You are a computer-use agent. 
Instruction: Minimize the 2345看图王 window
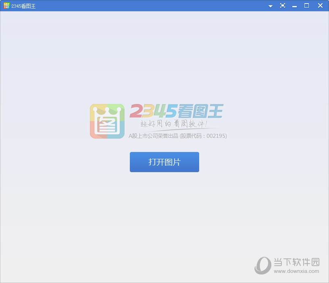click(295, 6)
